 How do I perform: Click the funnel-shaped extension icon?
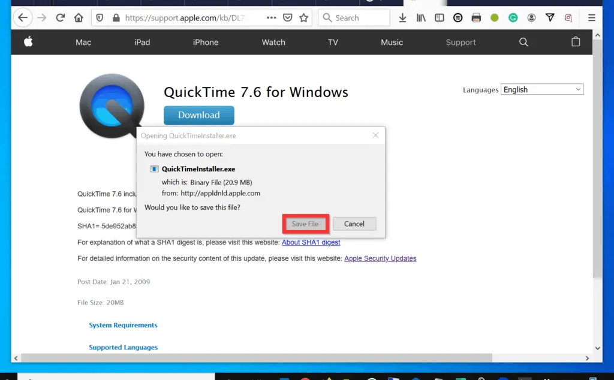tap(550, 17)
